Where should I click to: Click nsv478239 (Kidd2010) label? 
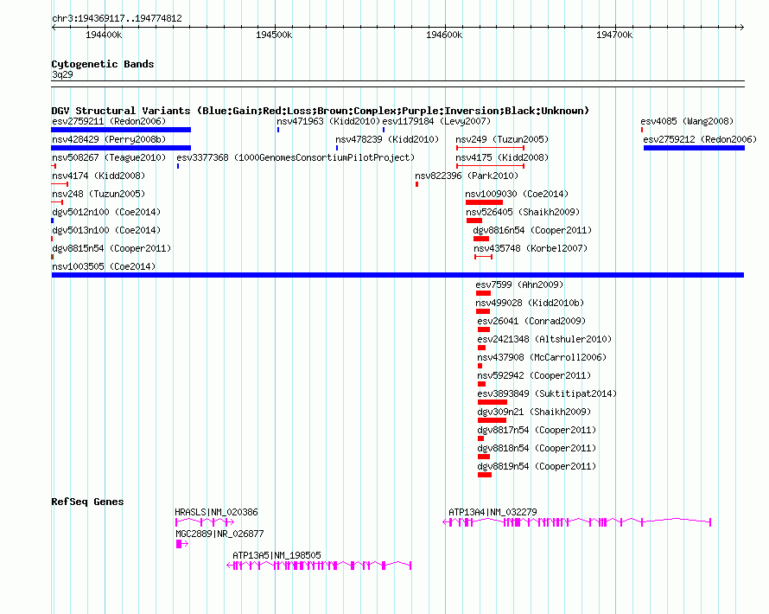[x=387, y=139]
